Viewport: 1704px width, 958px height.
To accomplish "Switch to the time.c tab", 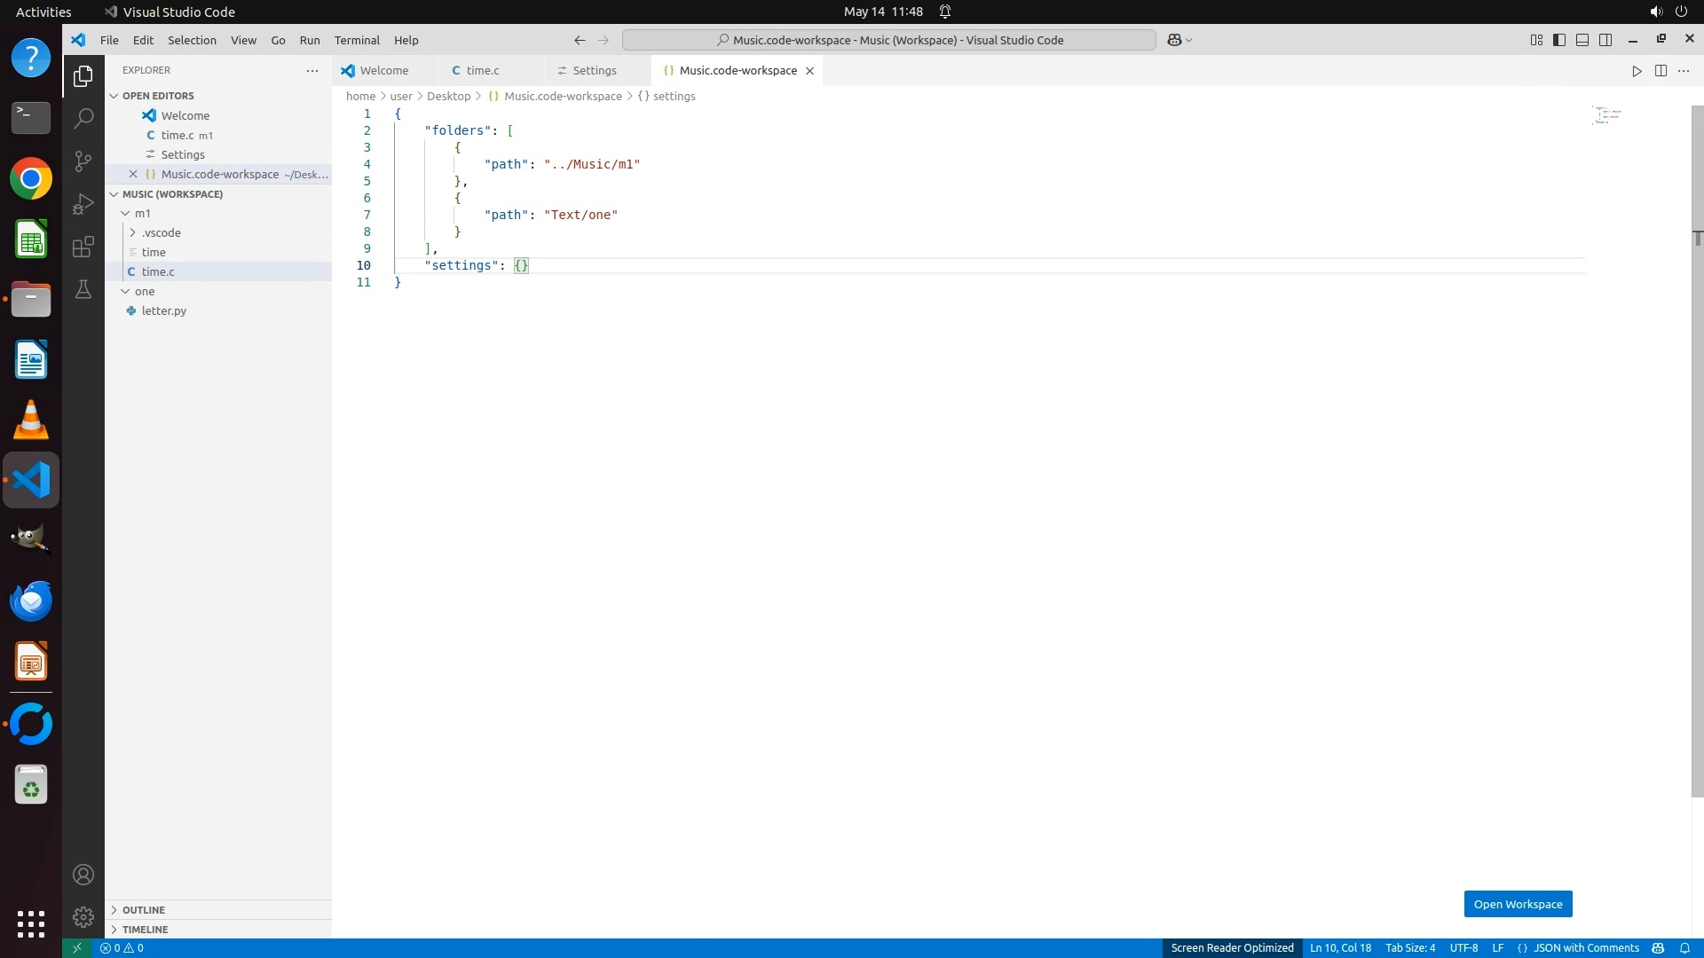I will 482,71.
